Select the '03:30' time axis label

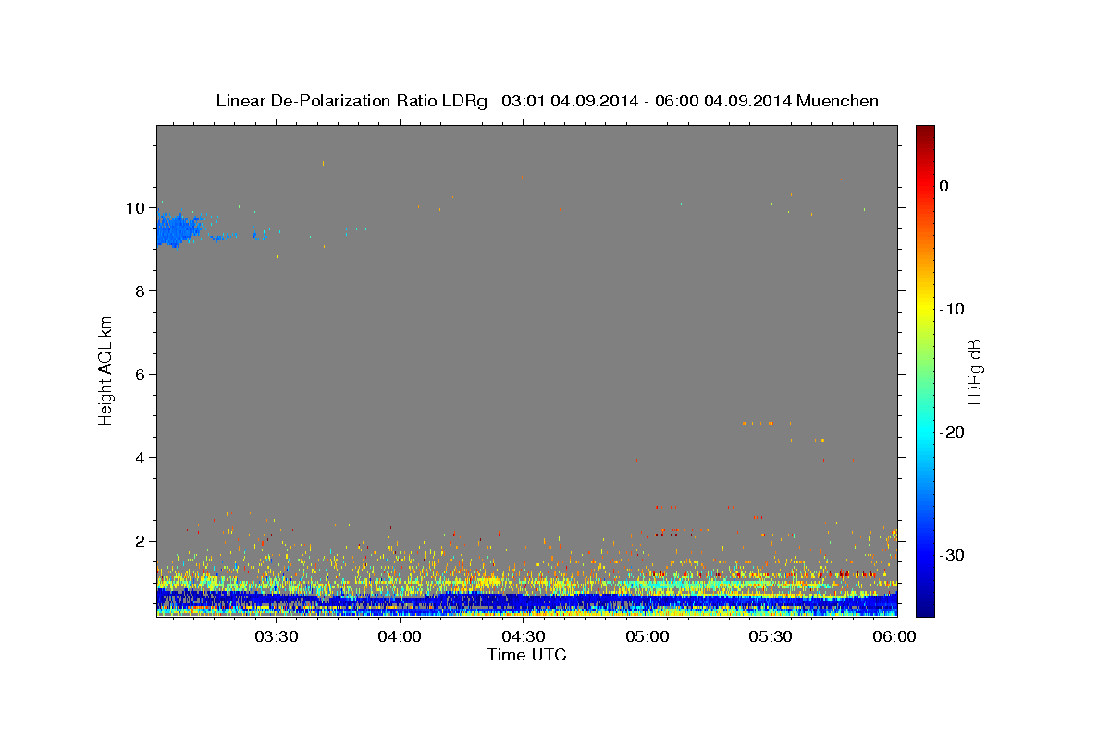(x=276, y=636)
